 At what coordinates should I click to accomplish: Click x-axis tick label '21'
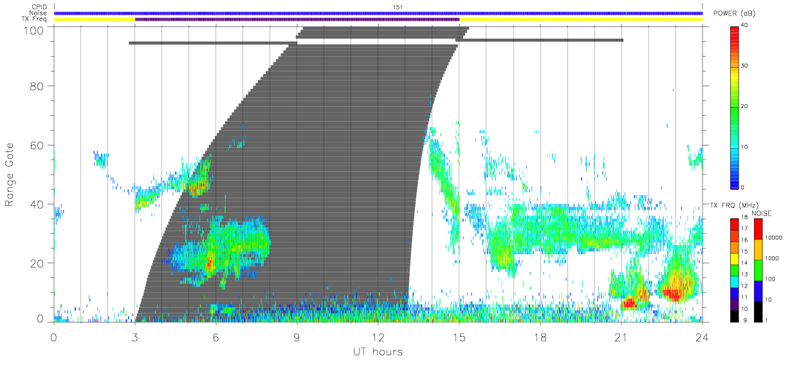621,336
